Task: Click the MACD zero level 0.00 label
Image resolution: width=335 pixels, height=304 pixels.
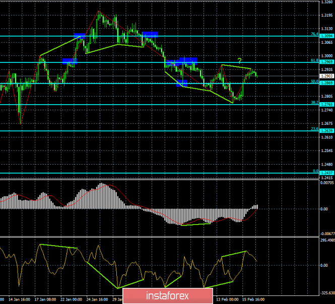Action: click(324, 209)
